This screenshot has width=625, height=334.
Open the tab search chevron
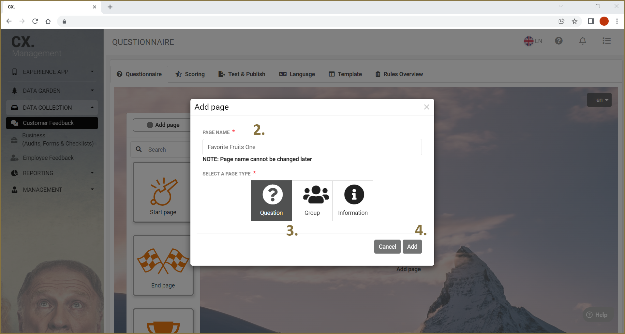click(x=560, y=6)
